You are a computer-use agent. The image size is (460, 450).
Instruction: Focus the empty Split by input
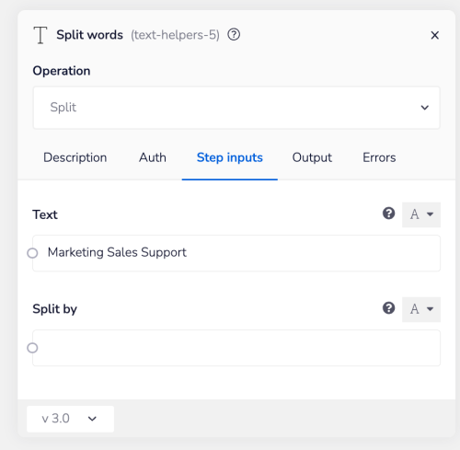coord(236,348)
